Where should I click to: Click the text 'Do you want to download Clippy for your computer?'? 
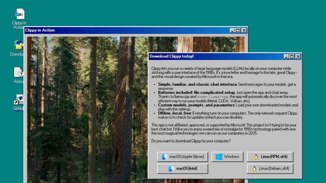point(191,141)
